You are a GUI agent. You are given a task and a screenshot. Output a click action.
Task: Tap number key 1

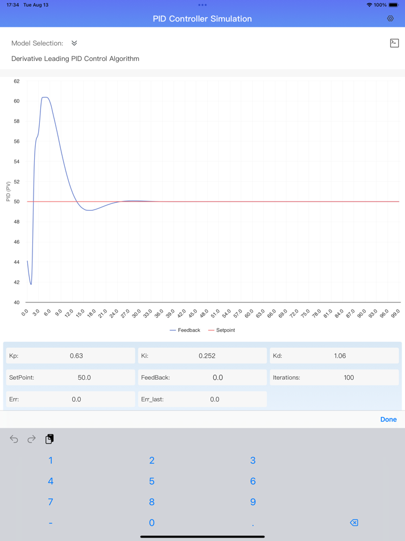tap(51, 460)
